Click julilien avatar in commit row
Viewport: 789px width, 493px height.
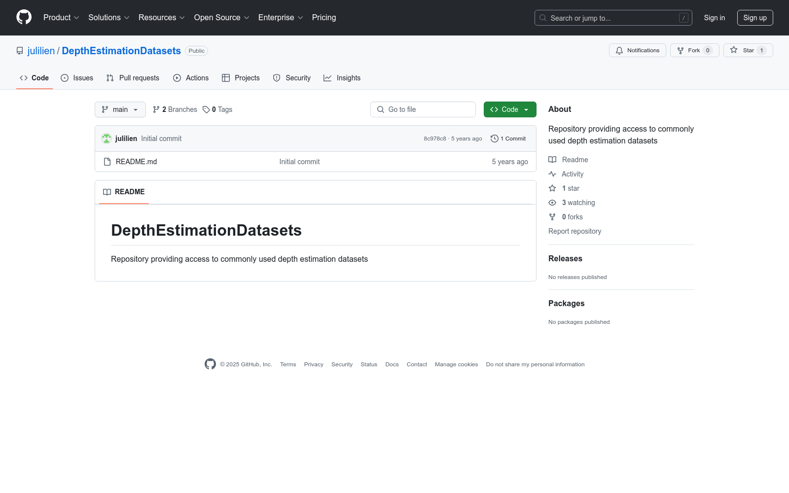click(x=107, y=139)
